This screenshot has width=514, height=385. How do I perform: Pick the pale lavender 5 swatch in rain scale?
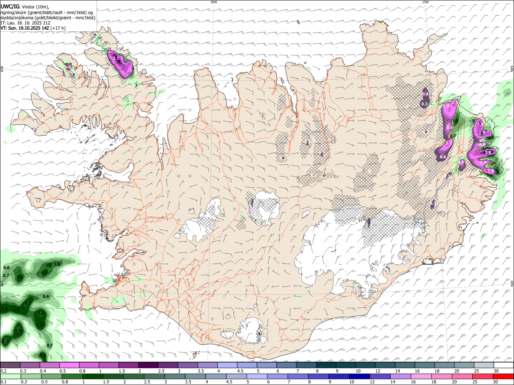click(x=257, y=376)
